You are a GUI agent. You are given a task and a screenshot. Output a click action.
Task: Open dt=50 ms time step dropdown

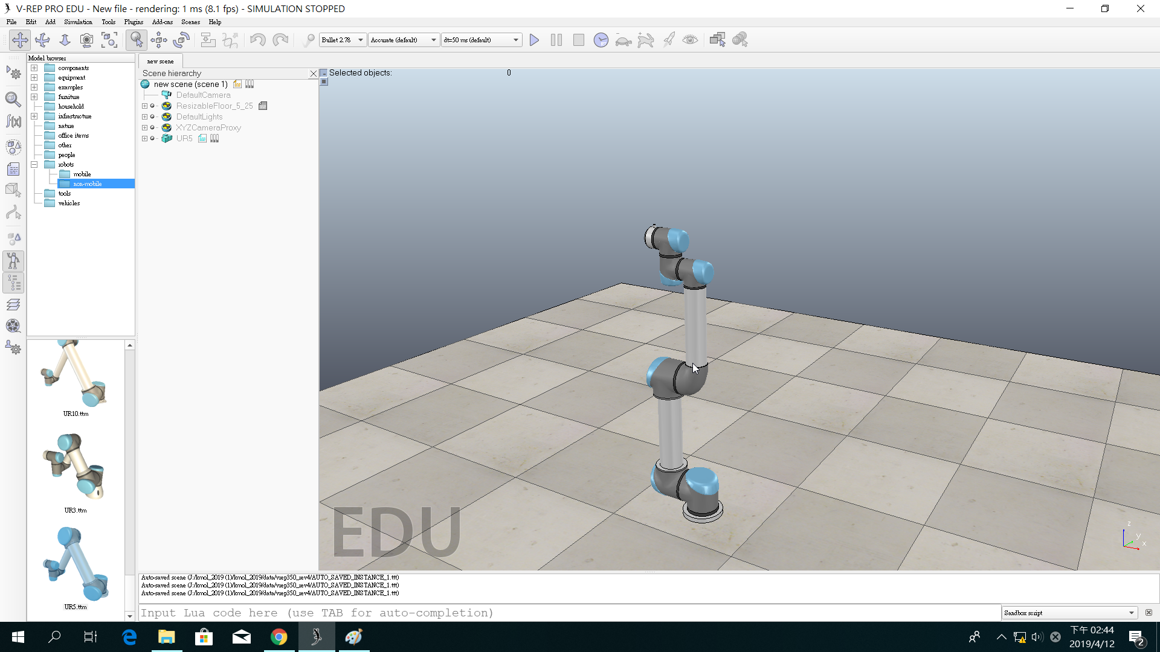[481, 40]
